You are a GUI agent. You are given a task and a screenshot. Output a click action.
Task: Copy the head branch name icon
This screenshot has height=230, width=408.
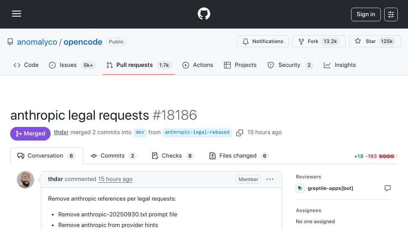[x=240, y=133]
